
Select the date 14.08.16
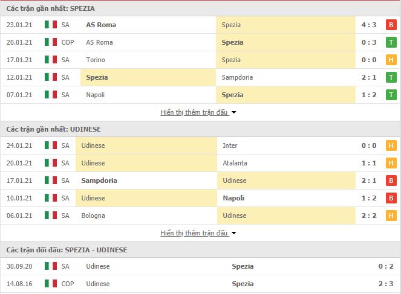[x=19, y=284]
